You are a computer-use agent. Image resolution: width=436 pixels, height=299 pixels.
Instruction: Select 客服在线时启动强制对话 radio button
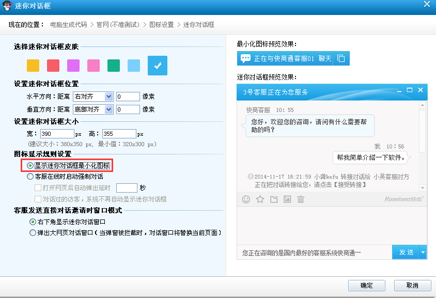(x=30, y=177)
